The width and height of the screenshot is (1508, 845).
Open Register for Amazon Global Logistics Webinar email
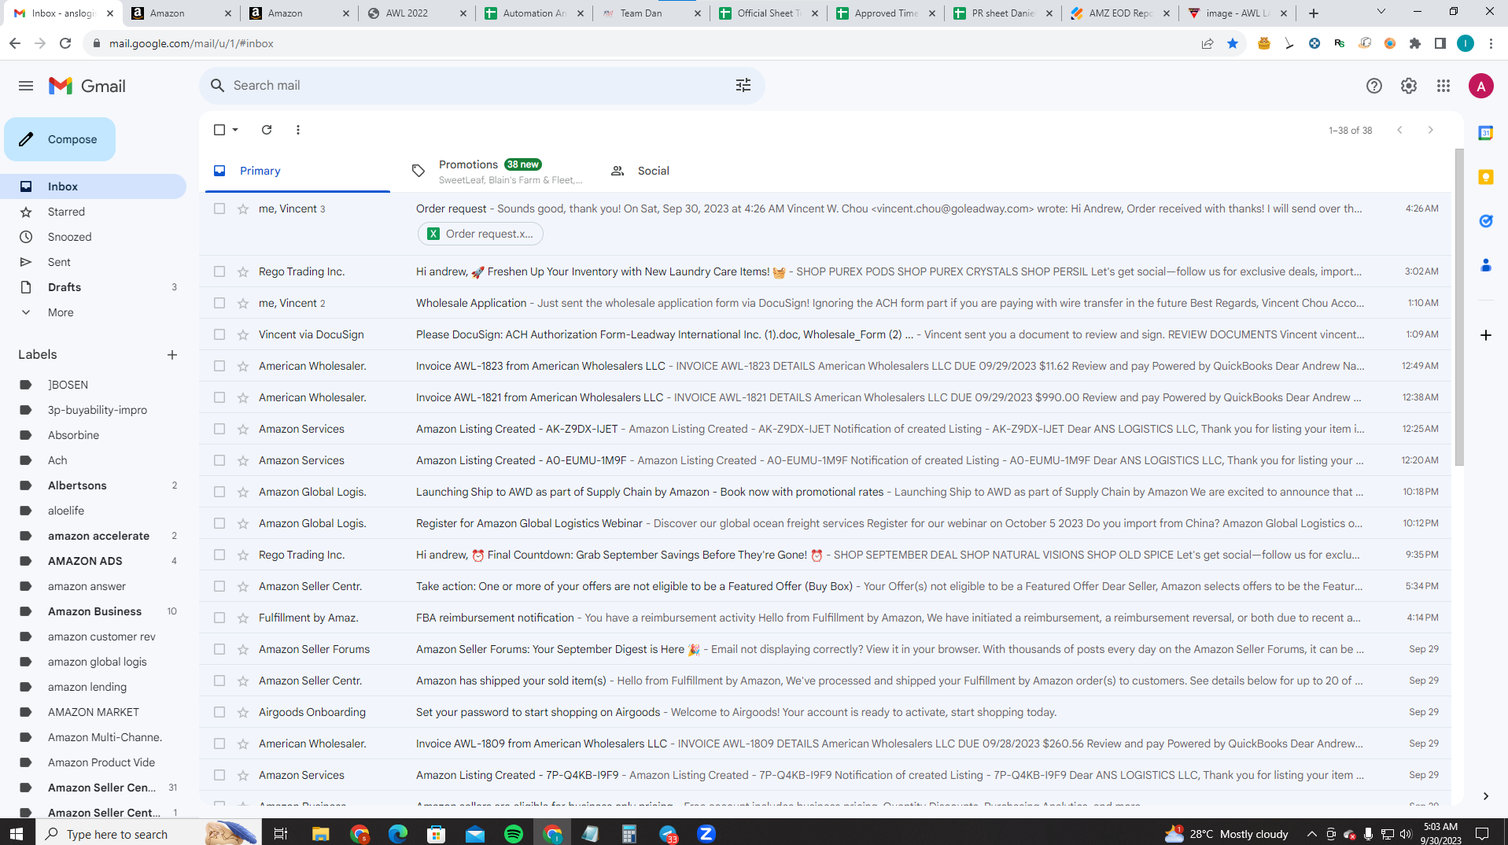click(x=825, y=523)
